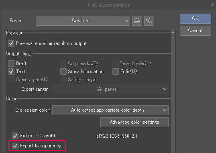Toggle the Embed ICC profile checkbox
Image resolution: width=216 pixels, height=153 pixels.
15,136
